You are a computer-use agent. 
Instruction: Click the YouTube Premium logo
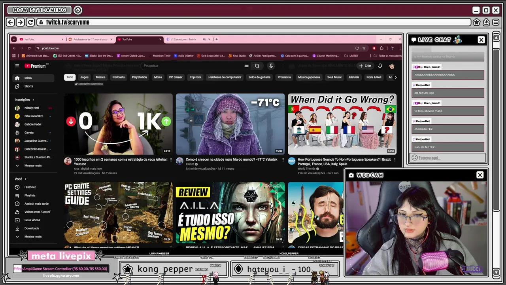[36, 66]
